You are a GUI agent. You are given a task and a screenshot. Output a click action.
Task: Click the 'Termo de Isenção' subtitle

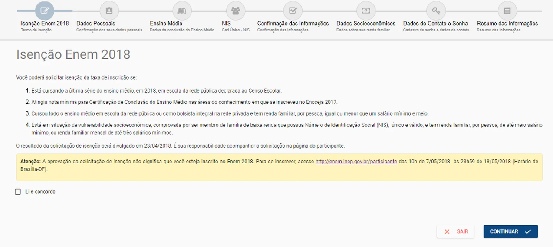pyautogui.click(x=36, y=30)
